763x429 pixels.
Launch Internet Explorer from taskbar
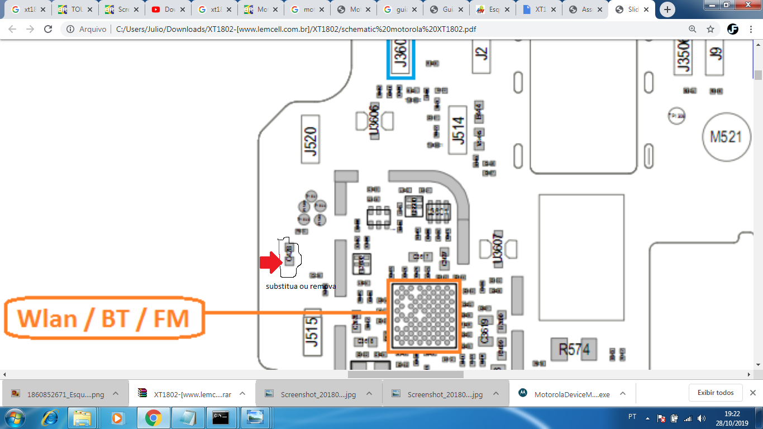(x=50, y=417)
